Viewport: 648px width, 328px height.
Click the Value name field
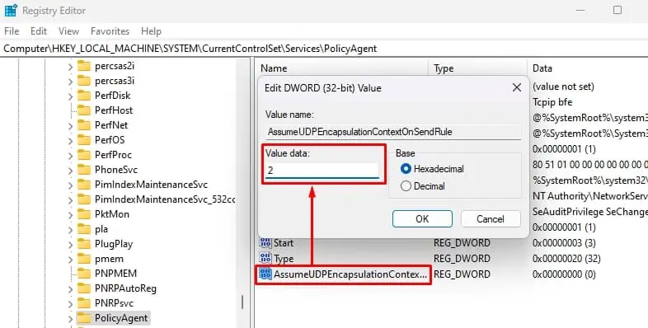[393, 132]
